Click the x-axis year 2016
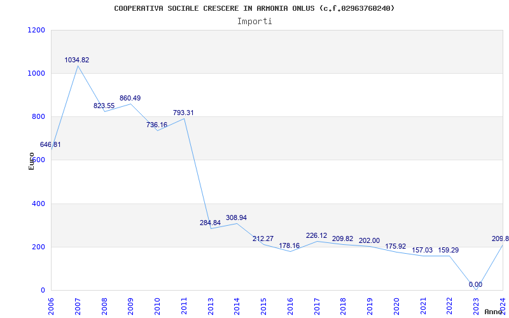 pos(291,307)
